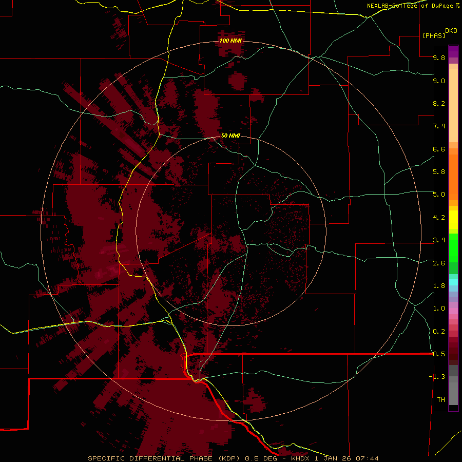The height and width of the screenshot is (462, 462).
Task: Click the 0.2 scale value
Action: click(439, 332)
